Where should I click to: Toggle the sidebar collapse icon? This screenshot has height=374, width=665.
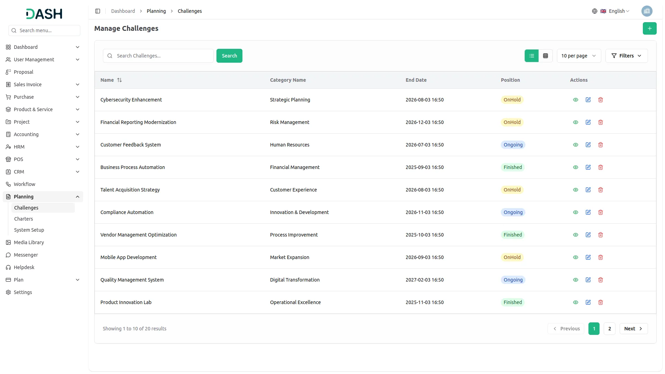click(98, 11)
